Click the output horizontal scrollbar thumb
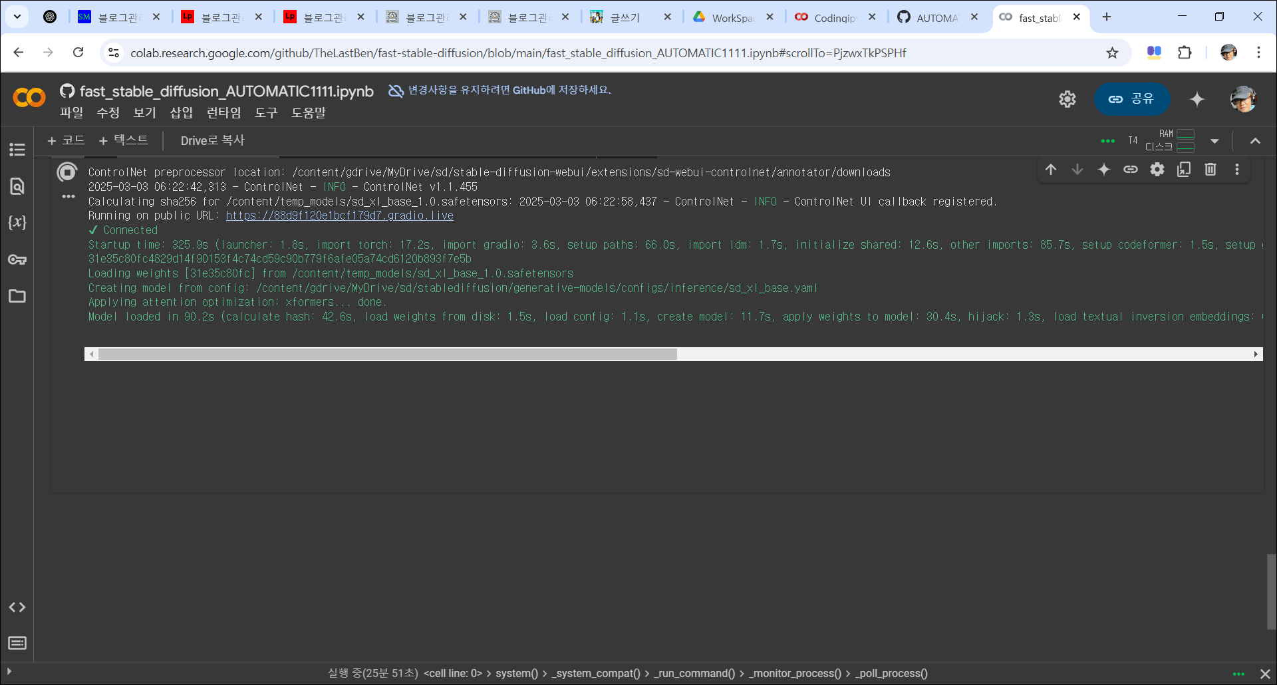1277x685 pixels. pos(388,354)
